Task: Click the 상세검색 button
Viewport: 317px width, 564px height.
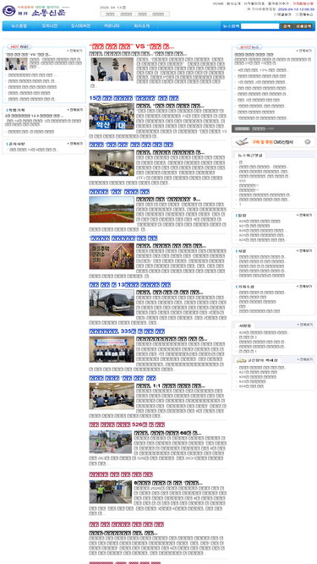Action: click(303, 26)
